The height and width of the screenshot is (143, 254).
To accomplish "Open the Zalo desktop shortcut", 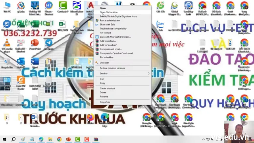I will tap(160, 26).
